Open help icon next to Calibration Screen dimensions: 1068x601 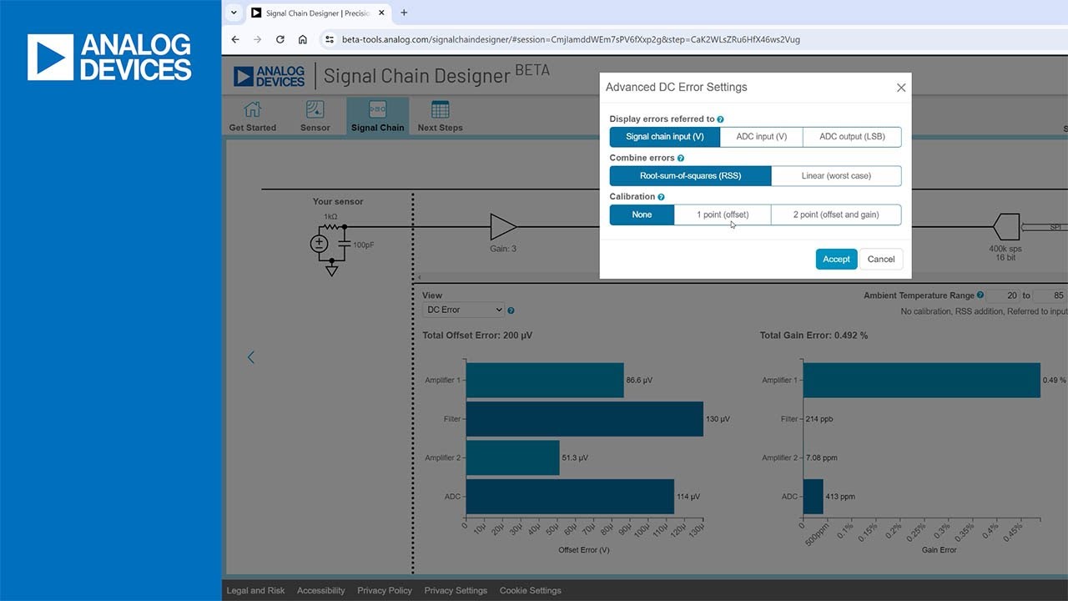click(662, 197)
